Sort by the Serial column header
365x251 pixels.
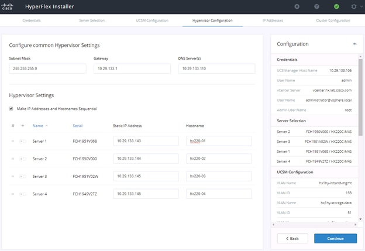pyautogui.click(x=78, y=126)
